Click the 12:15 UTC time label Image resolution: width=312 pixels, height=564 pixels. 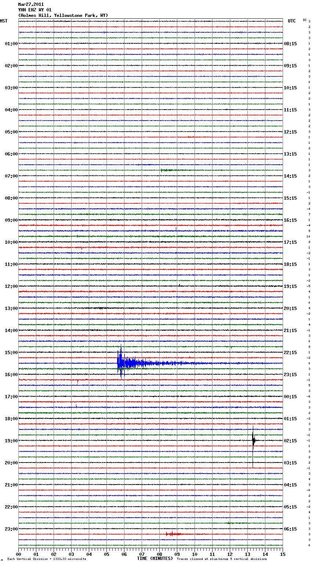tap(290, 132)
